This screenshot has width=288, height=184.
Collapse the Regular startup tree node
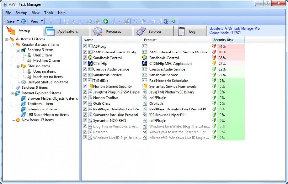[12, 44]
